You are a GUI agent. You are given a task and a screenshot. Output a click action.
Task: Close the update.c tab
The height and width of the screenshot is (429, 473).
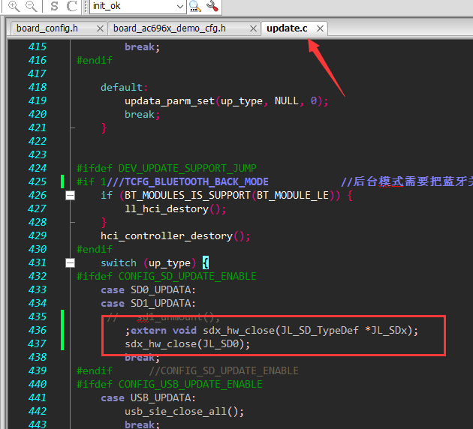[320, 28]
